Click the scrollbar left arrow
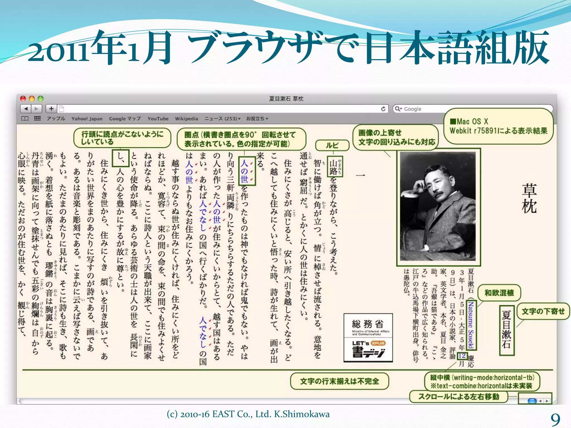 [540, 401]
